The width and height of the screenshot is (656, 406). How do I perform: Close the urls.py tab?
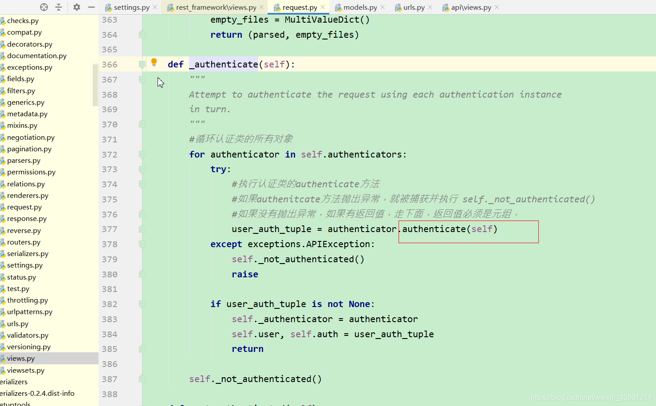pos(430,7)
